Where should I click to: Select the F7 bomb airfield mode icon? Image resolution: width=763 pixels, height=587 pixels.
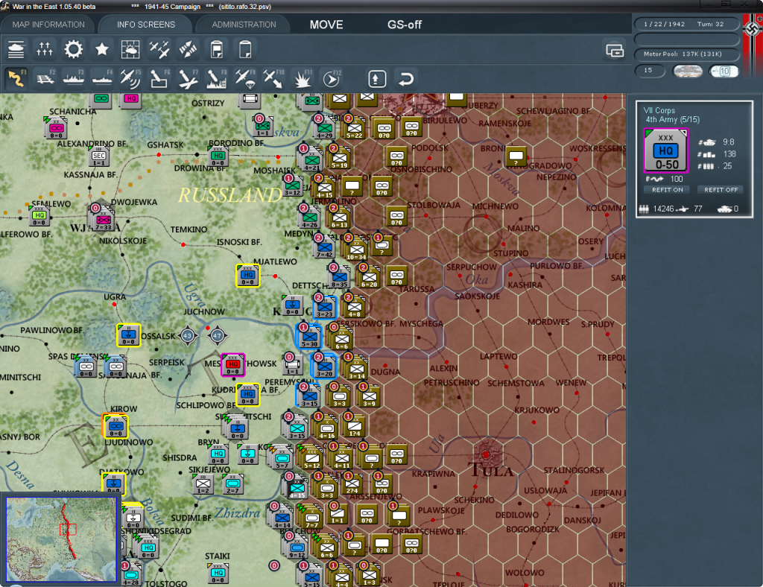[188, 78]
